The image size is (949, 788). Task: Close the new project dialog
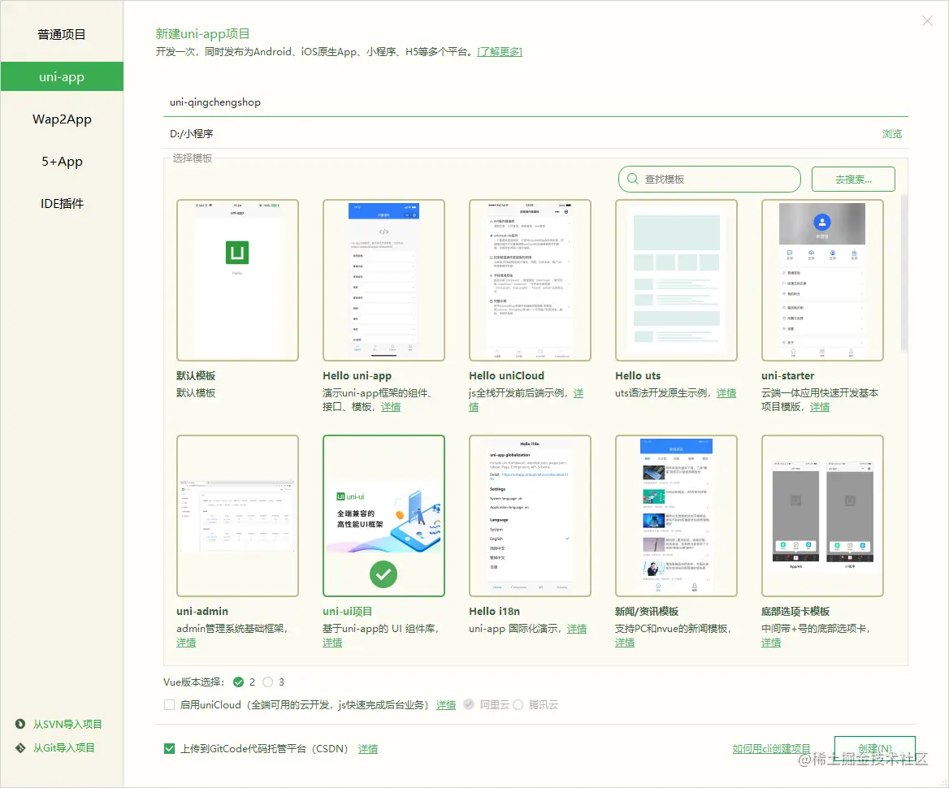[x=927, y=21]
